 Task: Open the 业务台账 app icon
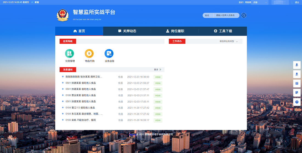(x=109, y=53)
